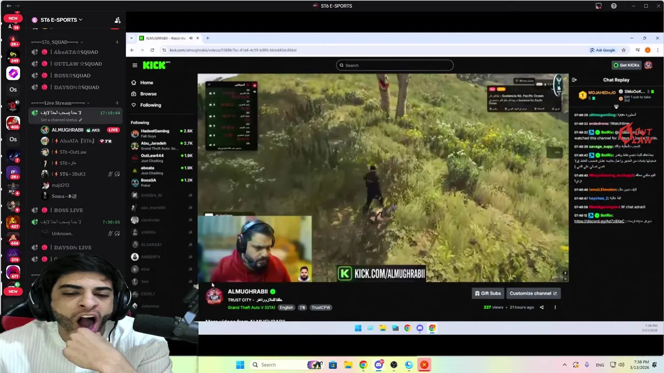The height and width of the screenshot is (373, 664).
Task: Mute the ALMUGHRABII tab audio icon
Action: coord(190,38)
